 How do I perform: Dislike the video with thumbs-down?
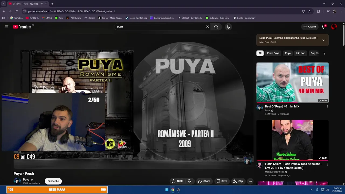(x=190, y=181)
